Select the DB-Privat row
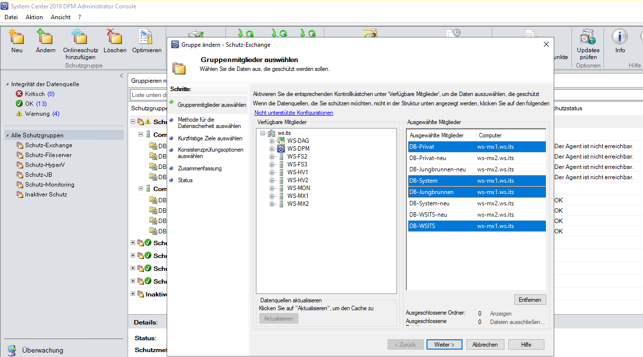This screenshot has width=643, height=357. (x=476, y=147)
